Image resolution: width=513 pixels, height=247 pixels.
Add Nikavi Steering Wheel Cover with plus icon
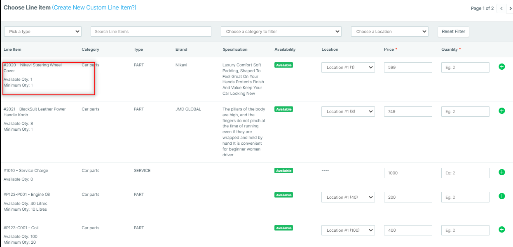tap(501, 66)
